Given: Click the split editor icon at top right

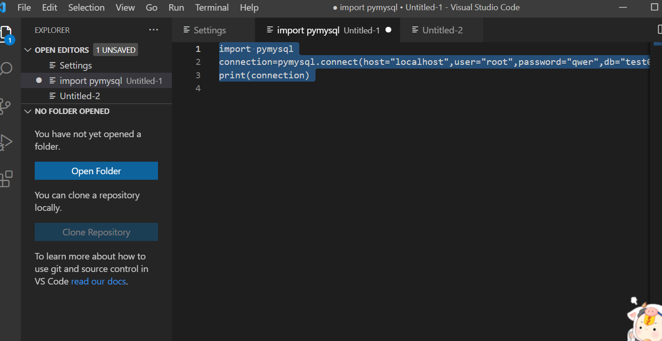Looking at the screenshot, I should click(660, 30).
